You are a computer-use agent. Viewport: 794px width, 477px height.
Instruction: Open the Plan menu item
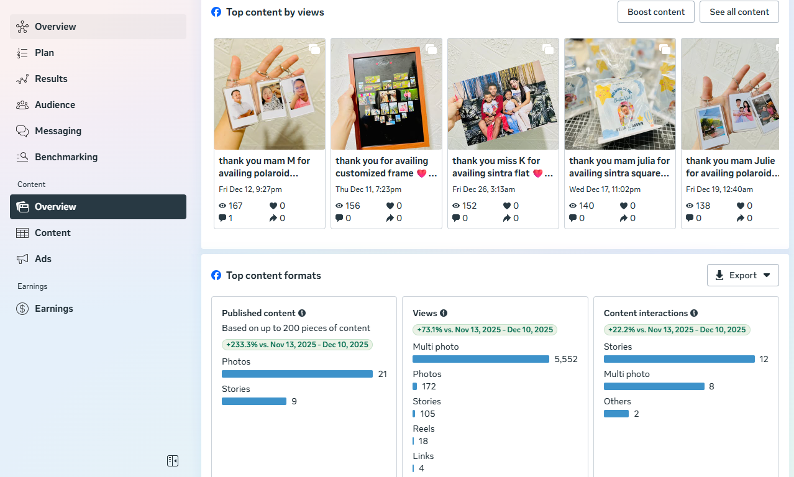click(x=44, y=53)
